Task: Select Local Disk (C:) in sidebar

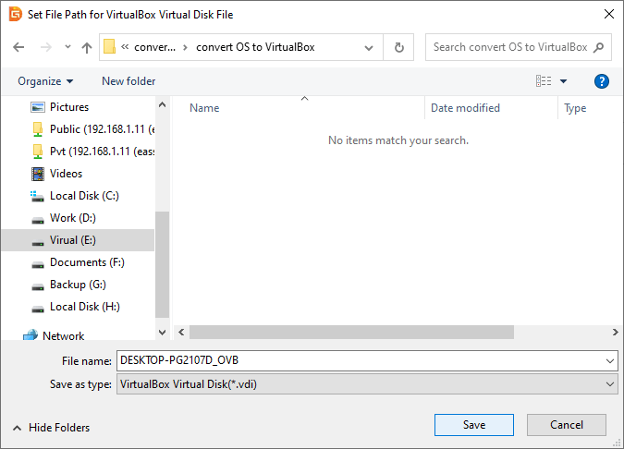Action: click(x=83, y=196)
